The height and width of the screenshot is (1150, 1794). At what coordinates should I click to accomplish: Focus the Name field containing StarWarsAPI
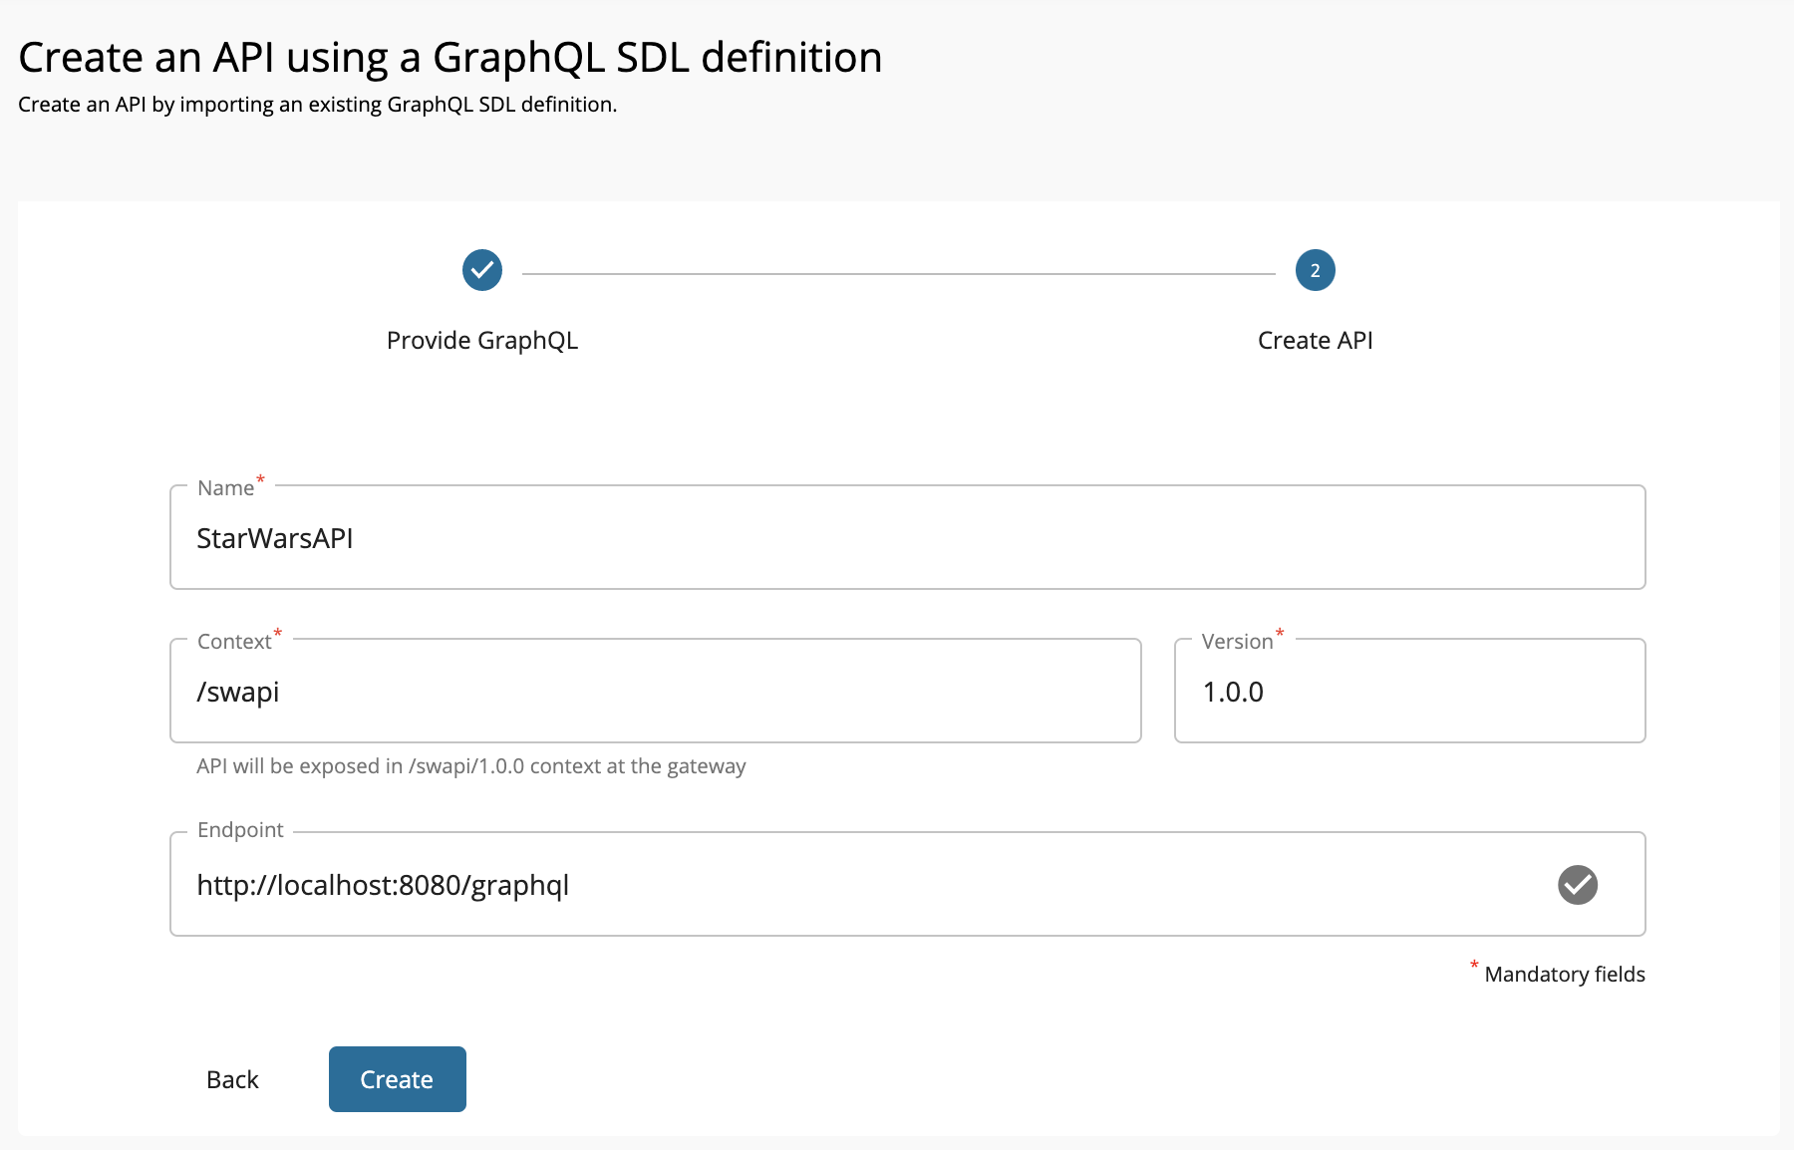click(907, 538)
